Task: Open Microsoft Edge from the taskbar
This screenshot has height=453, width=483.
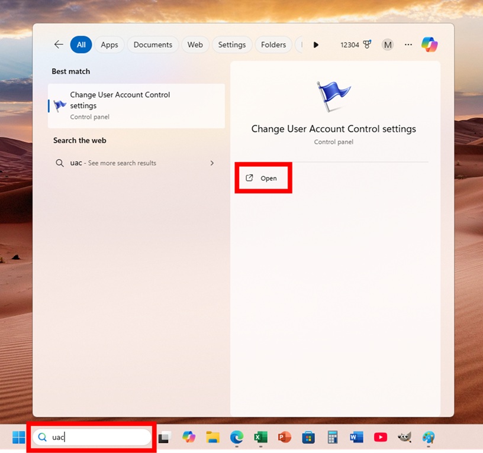Action: click(236, 437)
